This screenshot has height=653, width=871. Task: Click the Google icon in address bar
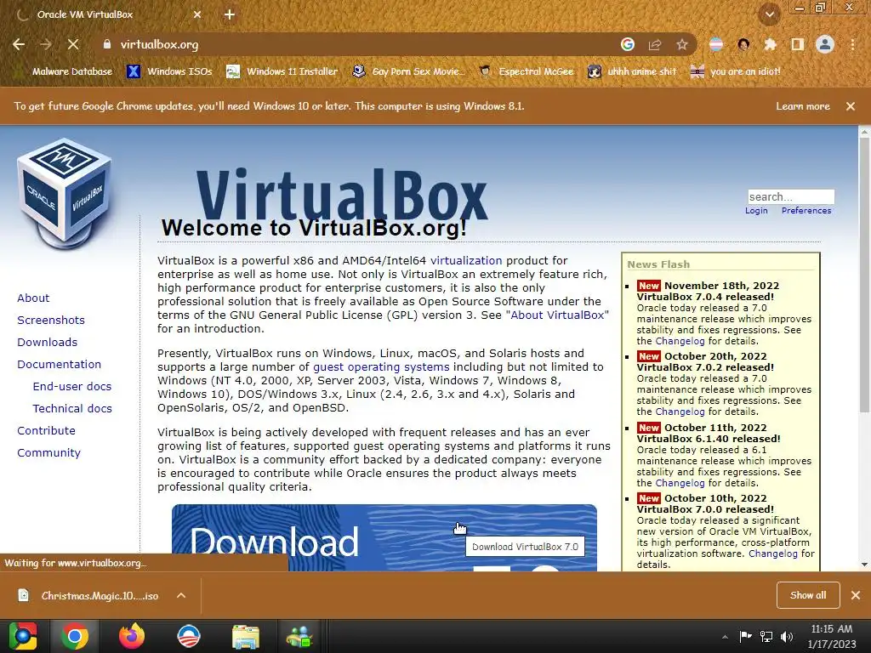coord(628,44)
